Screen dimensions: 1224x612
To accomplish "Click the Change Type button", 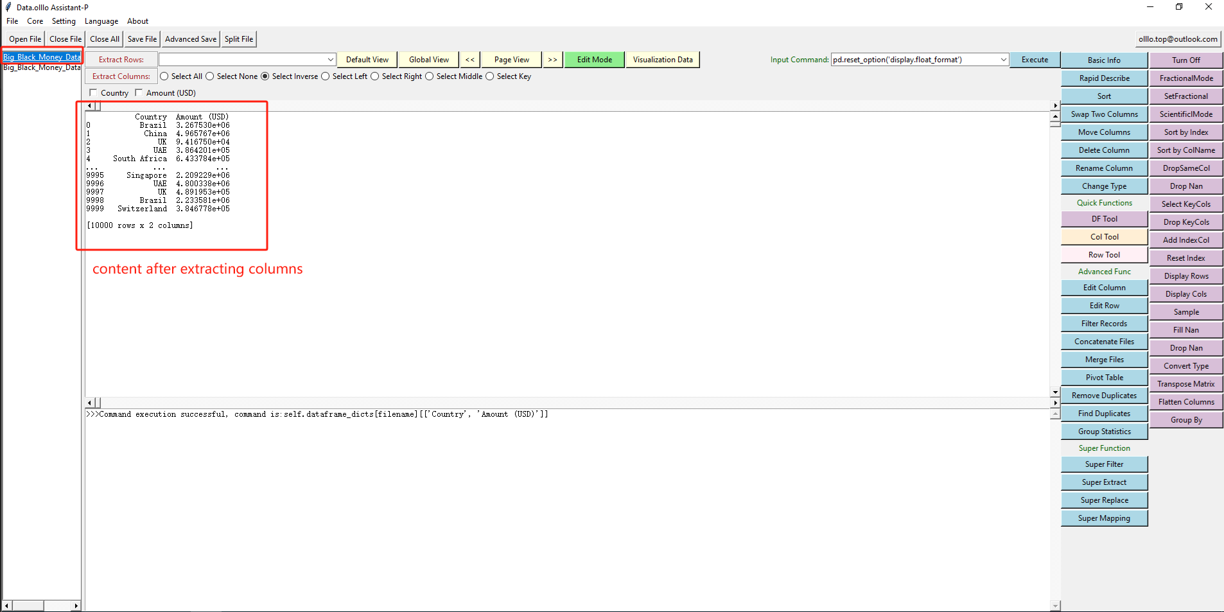I will (x=1104, y=186).
